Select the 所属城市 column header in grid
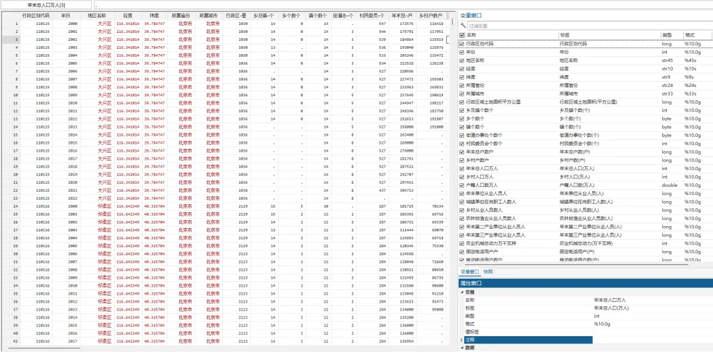Viewport: 713px width, 352px height. click(209, 15)
